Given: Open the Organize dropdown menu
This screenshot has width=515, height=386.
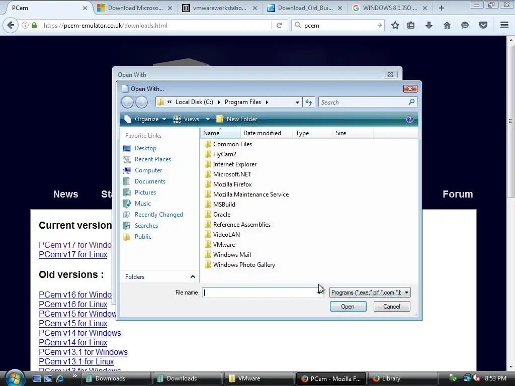Looking at the screenshot, I should pyautogui.click(x=145, y=119).
